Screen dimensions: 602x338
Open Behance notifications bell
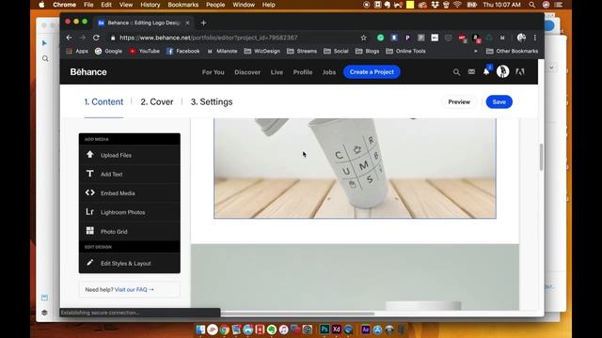(486, 71)
